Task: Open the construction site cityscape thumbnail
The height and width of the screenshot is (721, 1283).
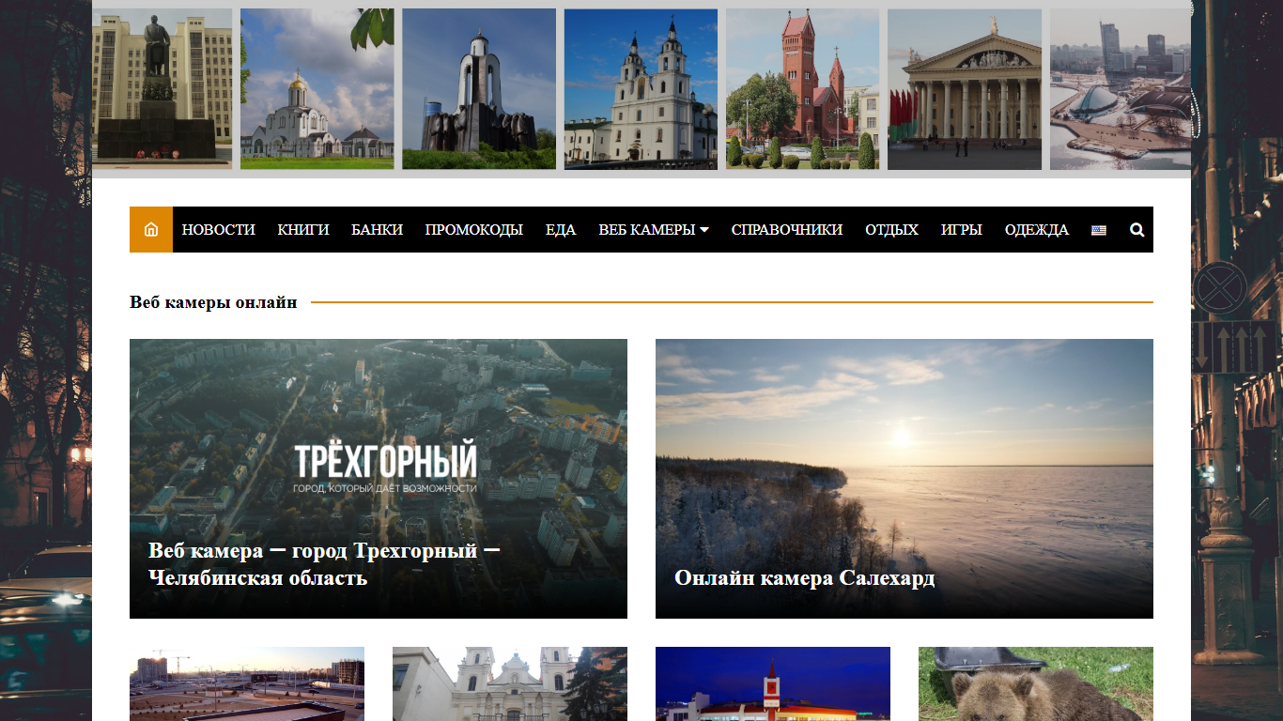Action: coord(247,683)
